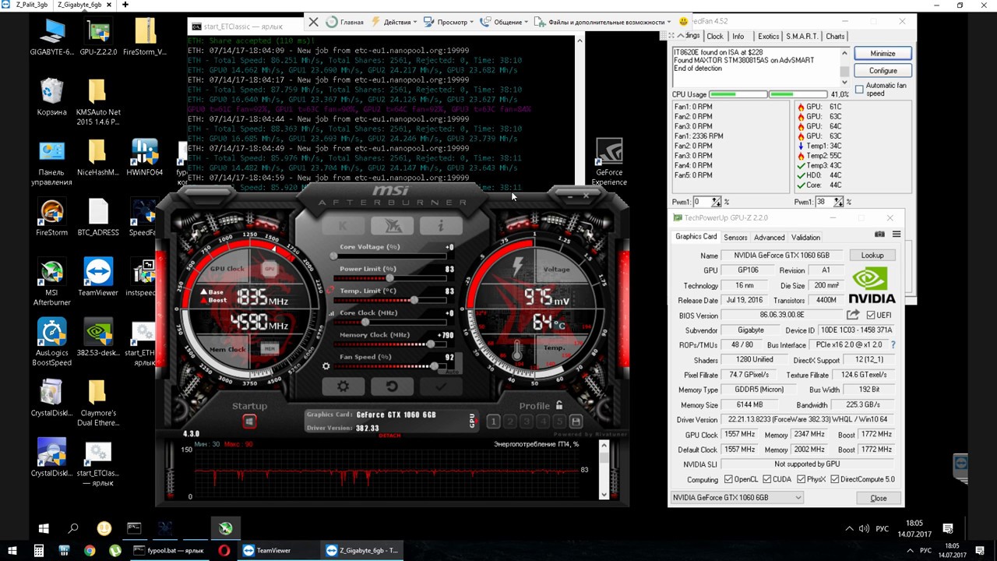
Task: Switch to GPU-Z Advanced tab
Action: [x=769, y=238]
